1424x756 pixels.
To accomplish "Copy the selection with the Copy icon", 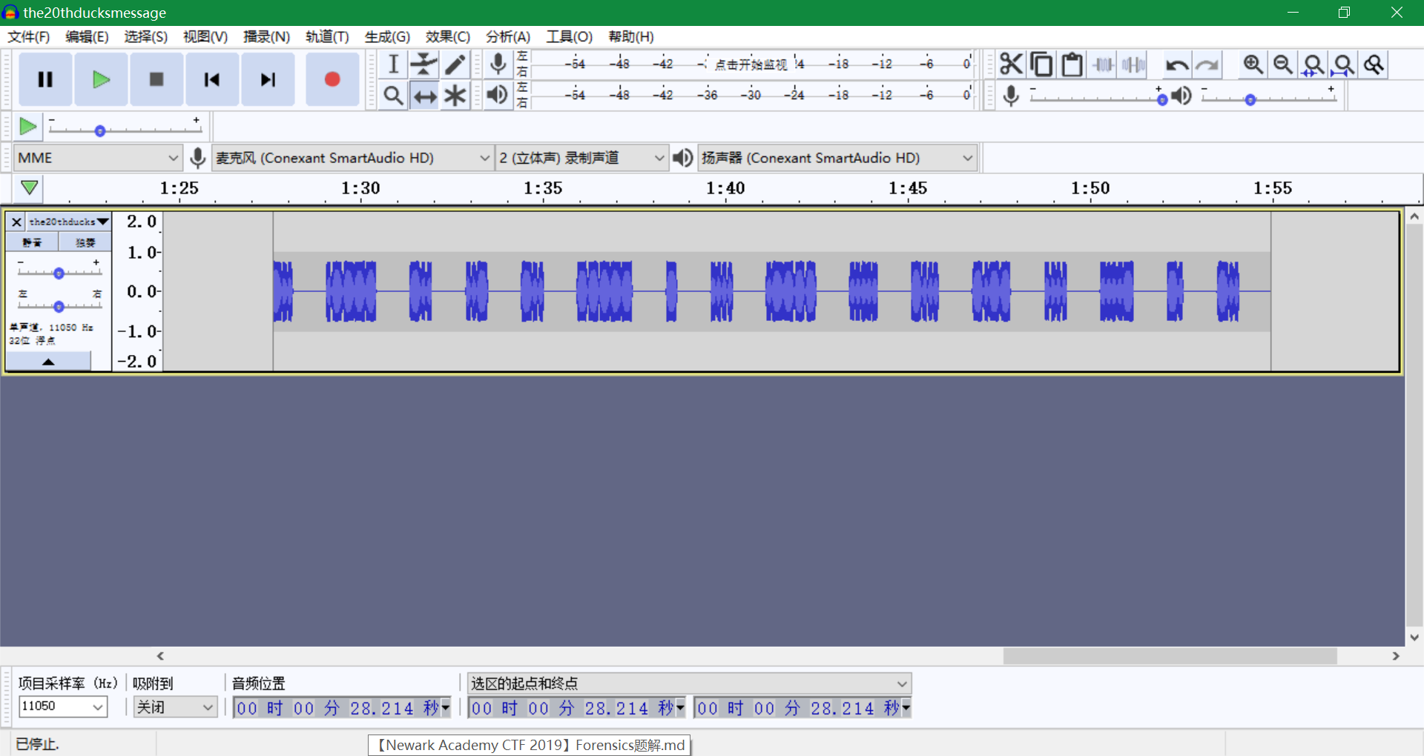I will pyautogui.click(x=1041, y=64).
